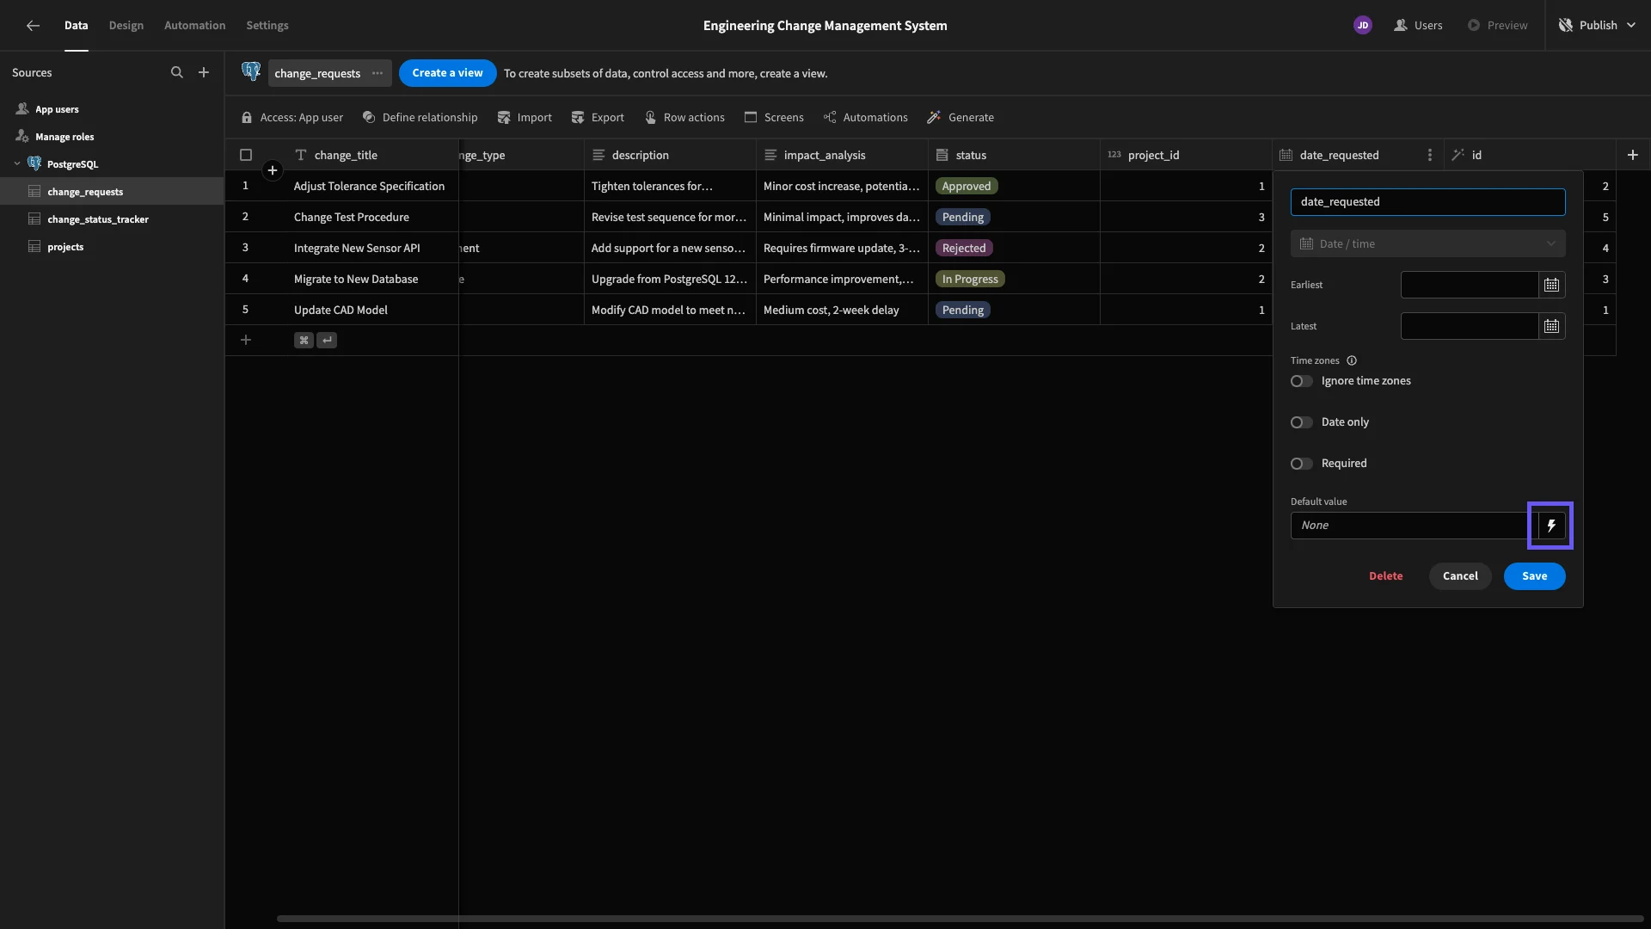Click the back arrow icon
Screen dimensions: 1651x929
point(33,25)
